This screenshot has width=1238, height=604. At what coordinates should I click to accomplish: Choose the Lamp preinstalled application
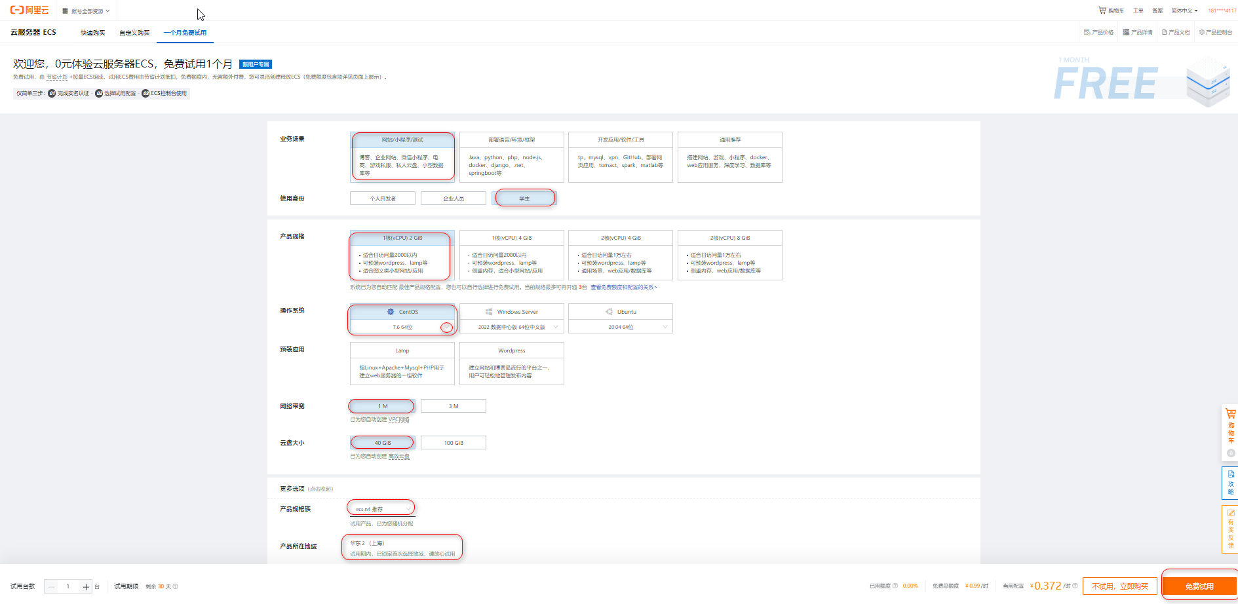[x=402, y=364]
